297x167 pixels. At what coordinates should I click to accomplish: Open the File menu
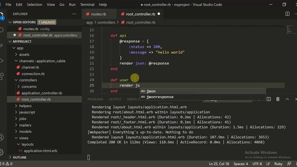[8, 5]
